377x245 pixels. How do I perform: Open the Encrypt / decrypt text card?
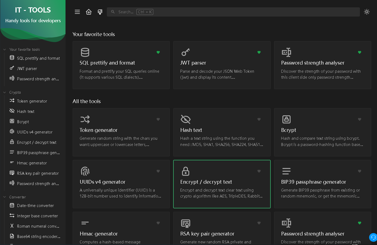pos(222,184)
